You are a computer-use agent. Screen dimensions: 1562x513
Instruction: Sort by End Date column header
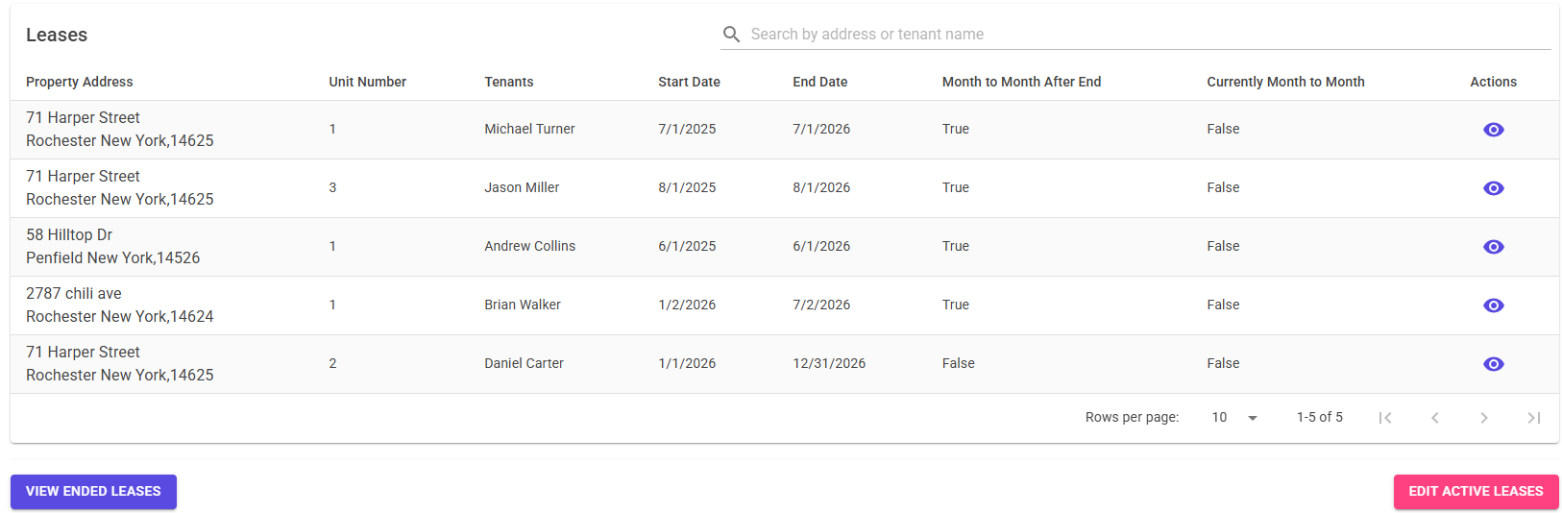(820, 82)
